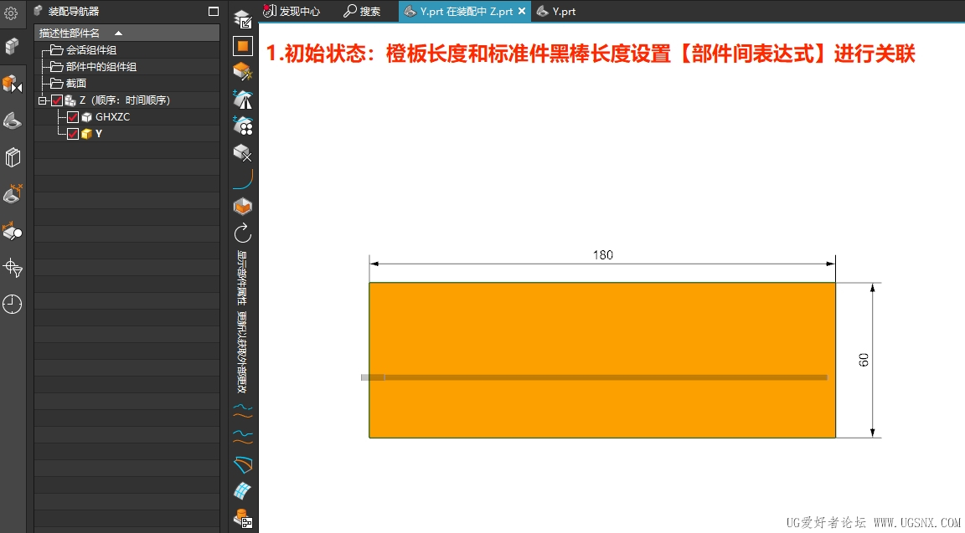Select the thin rod through the plate
965x533 pixels.
tap(594, 377)
